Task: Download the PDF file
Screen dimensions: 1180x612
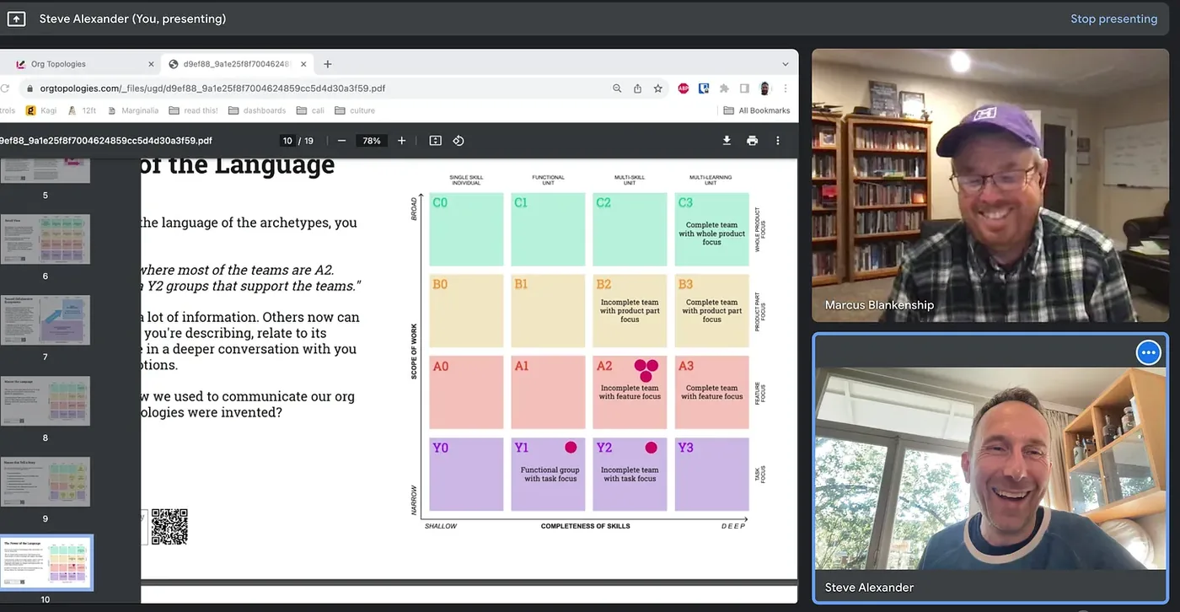Action: tap(727, 141)
